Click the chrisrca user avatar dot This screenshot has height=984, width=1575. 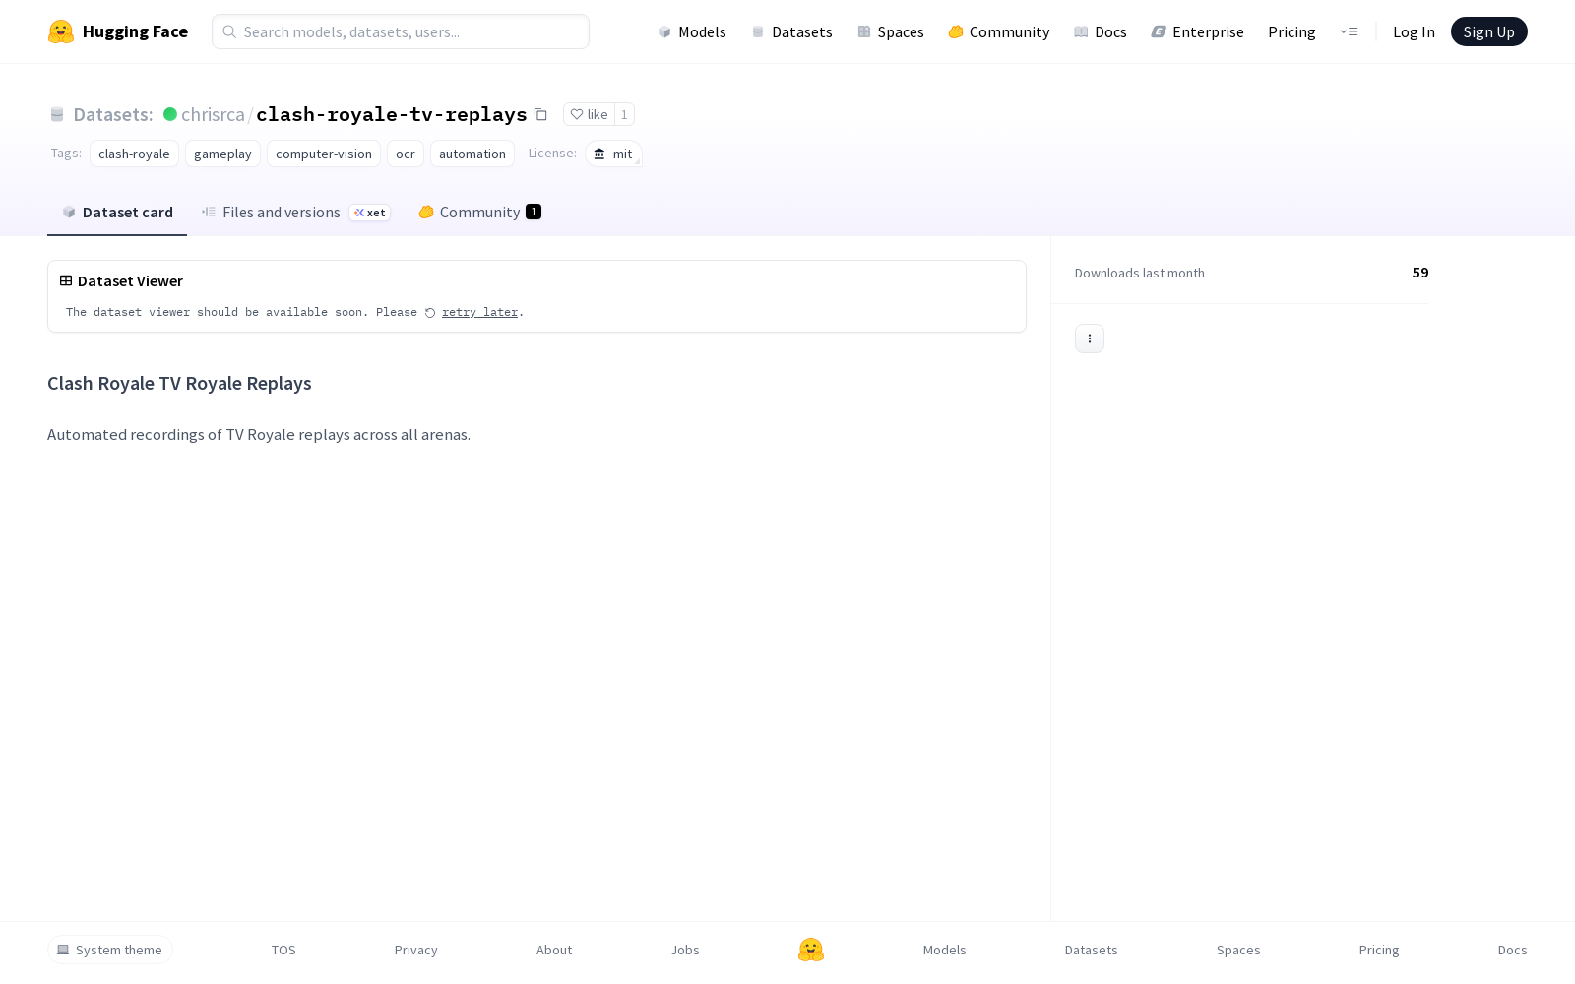[x=170, y=114]
